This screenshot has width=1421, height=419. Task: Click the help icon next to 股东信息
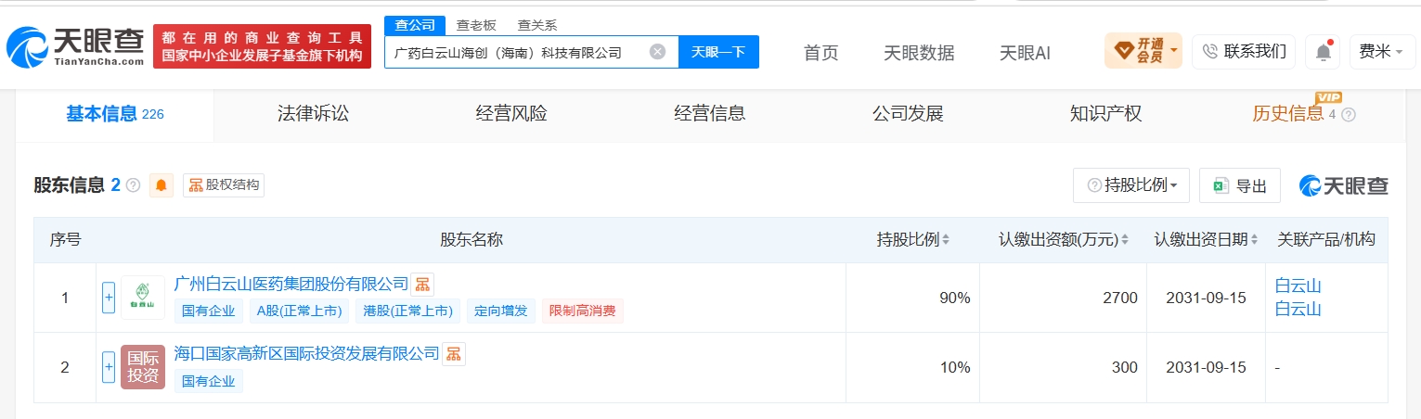point(133,185)
